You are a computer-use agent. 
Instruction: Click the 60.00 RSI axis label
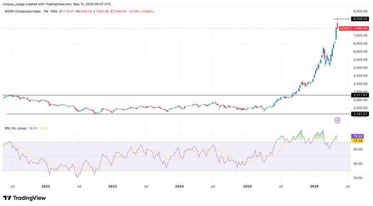point(358,149)
